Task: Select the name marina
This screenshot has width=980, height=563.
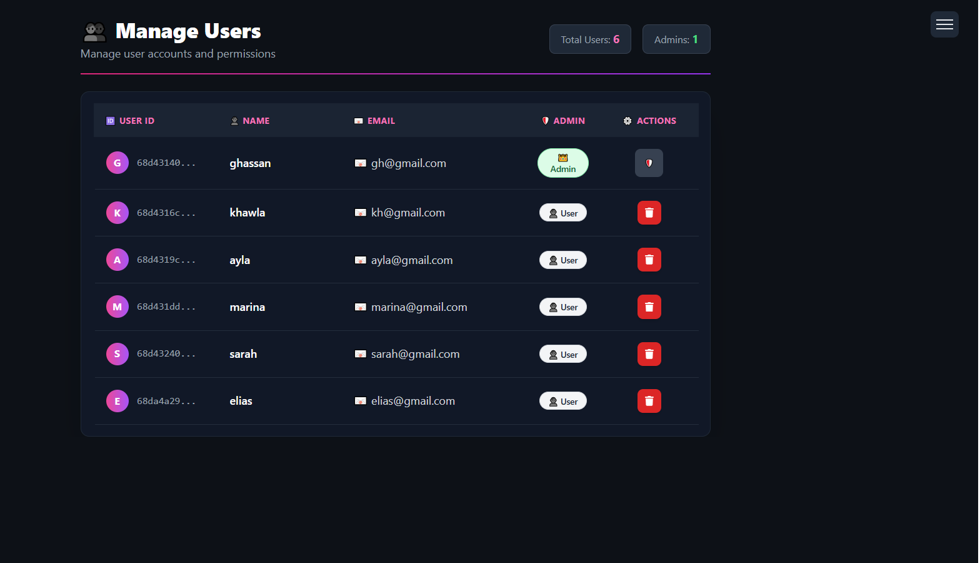Action: [x=247, y=307]
